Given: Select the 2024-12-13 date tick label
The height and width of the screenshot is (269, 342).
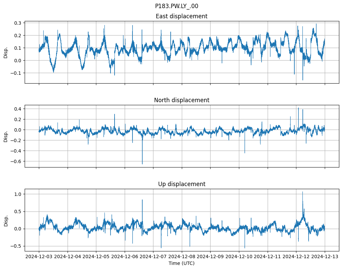Looking at the screenshot, I should [x=325, y=257].
